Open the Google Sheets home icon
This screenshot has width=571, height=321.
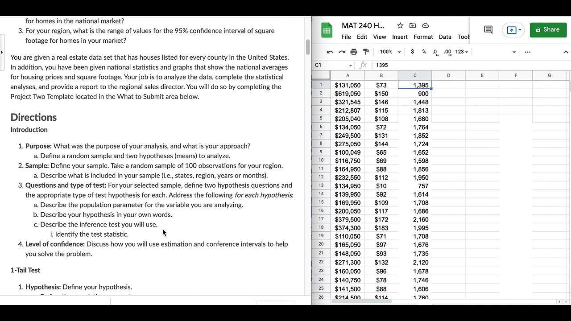click(327, 31)
